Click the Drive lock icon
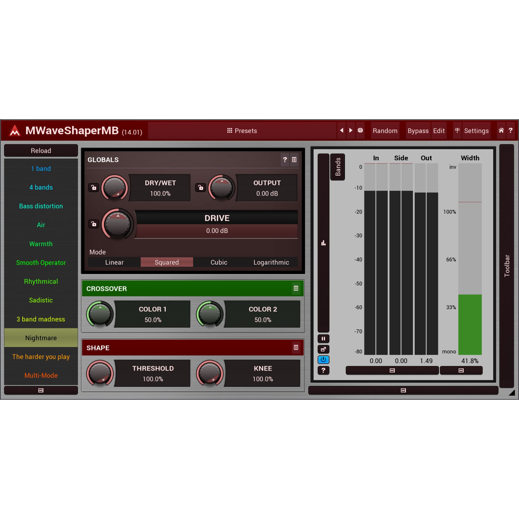The width and height of the screenshot is (519, 519). tap(93, 223)
